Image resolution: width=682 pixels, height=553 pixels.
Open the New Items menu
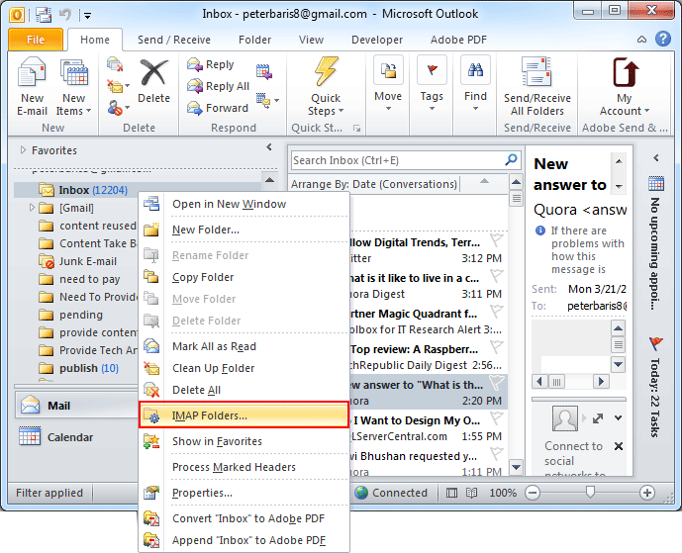(x=74, y=87)
